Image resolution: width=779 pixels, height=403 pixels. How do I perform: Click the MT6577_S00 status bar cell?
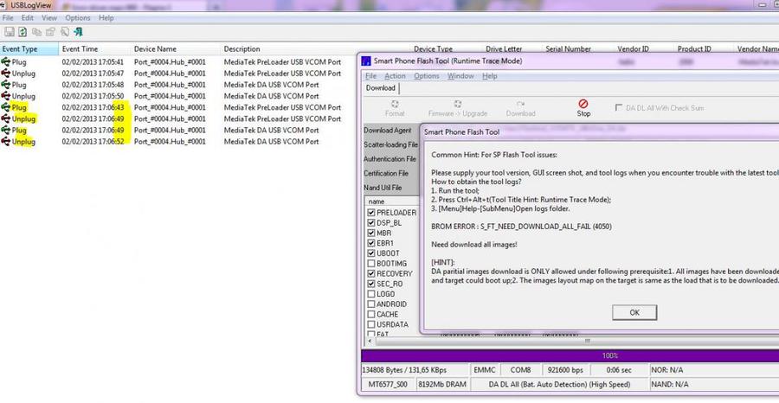click(388, 385)
